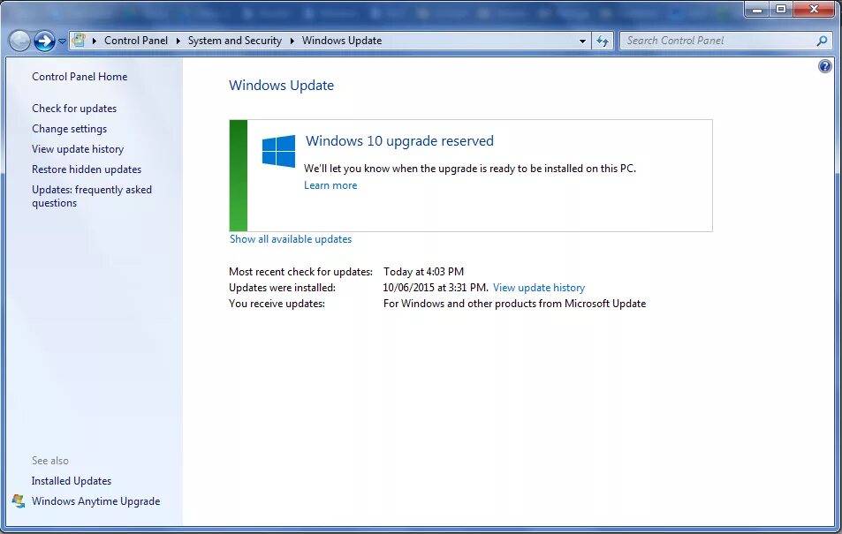This screenshot has height=534, width=842.
Task: Click the Windows 10 logo icon
Action: (x=278, y=151)
